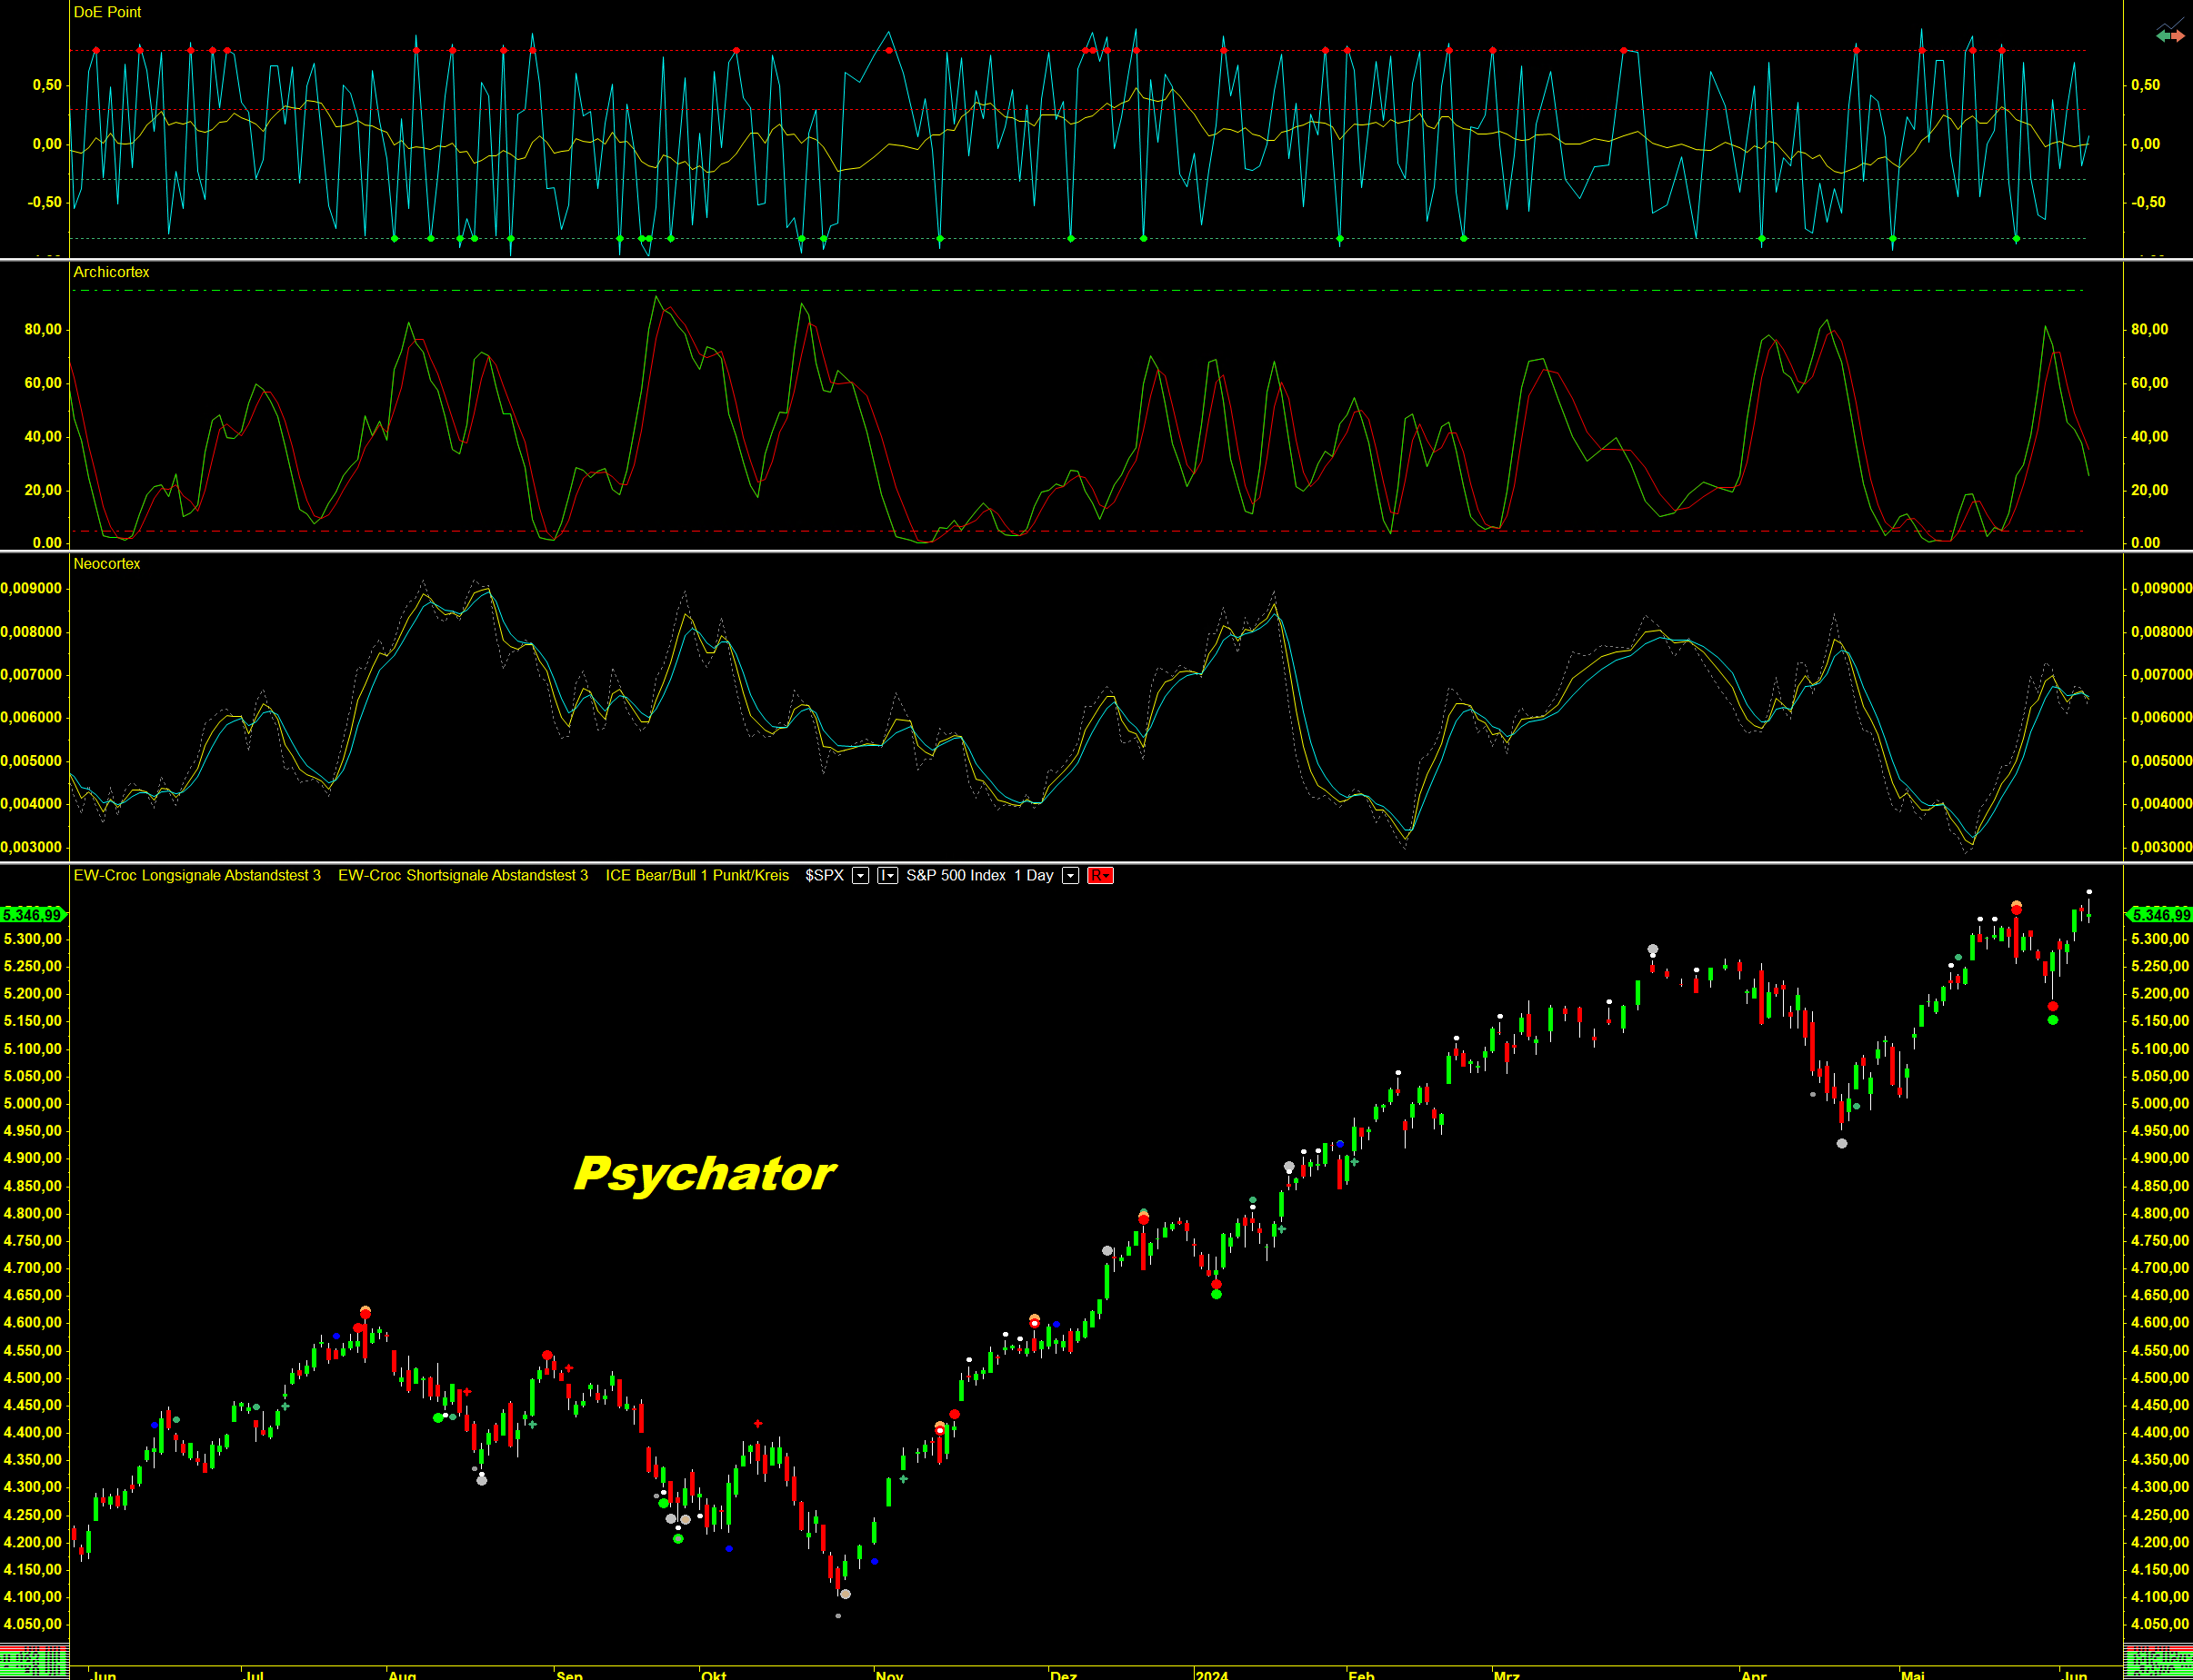Expand the 1 Day interval dropdown
Screen dimensions: 2193x1680
[1070, 876]
